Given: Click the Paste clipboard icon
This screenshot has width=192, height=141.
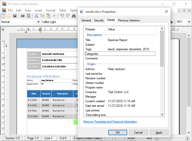Looking at the screenshot, I should point(48,16).
